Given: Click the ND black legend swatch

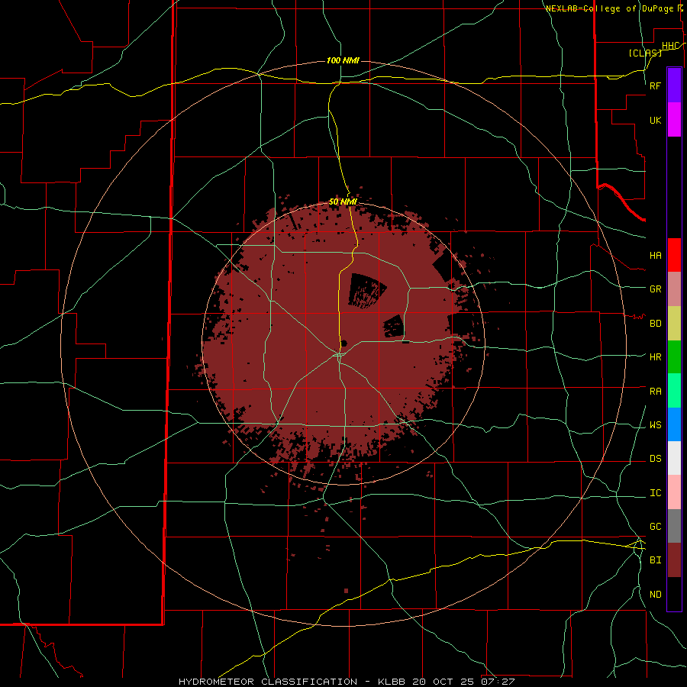Looking at the screenshot, I should coord(674,594).
